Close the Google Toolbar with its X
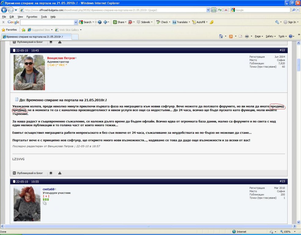 (x=3, y=22)
